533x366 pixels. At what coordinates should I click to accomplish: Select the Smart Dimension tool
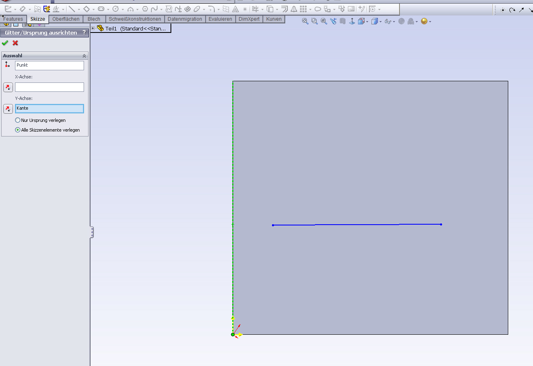(x=23, y=9)
